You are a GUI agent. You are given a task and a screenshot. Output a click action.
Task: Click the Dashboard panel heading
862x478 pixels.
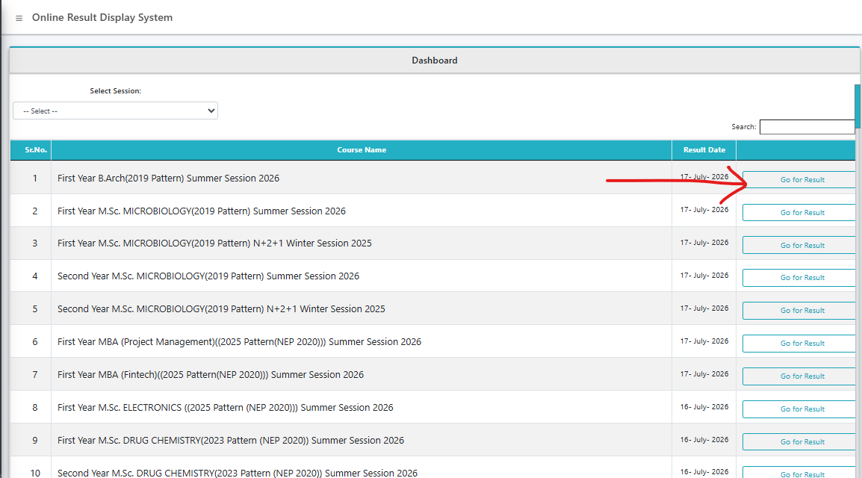pos(434,60)
